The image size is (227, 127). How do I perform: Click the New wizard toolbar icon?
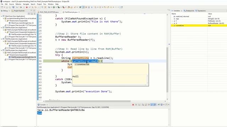coord(2,7)
